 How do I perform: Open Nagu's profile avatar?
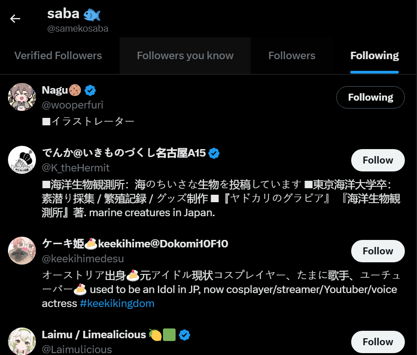tap(22, 97)
